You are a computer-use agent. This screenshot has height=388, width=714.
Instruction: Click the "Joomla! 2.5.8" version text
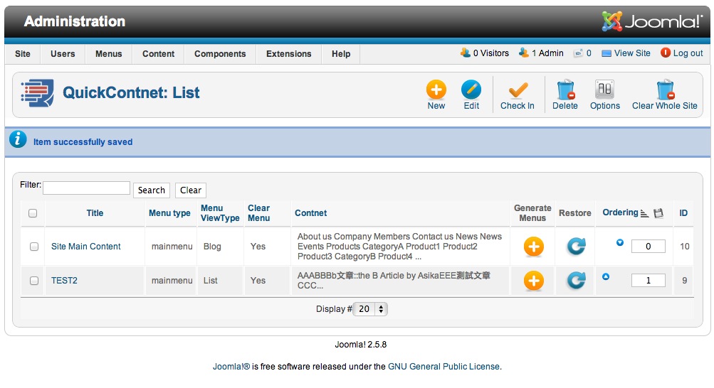tap(361, 345)
